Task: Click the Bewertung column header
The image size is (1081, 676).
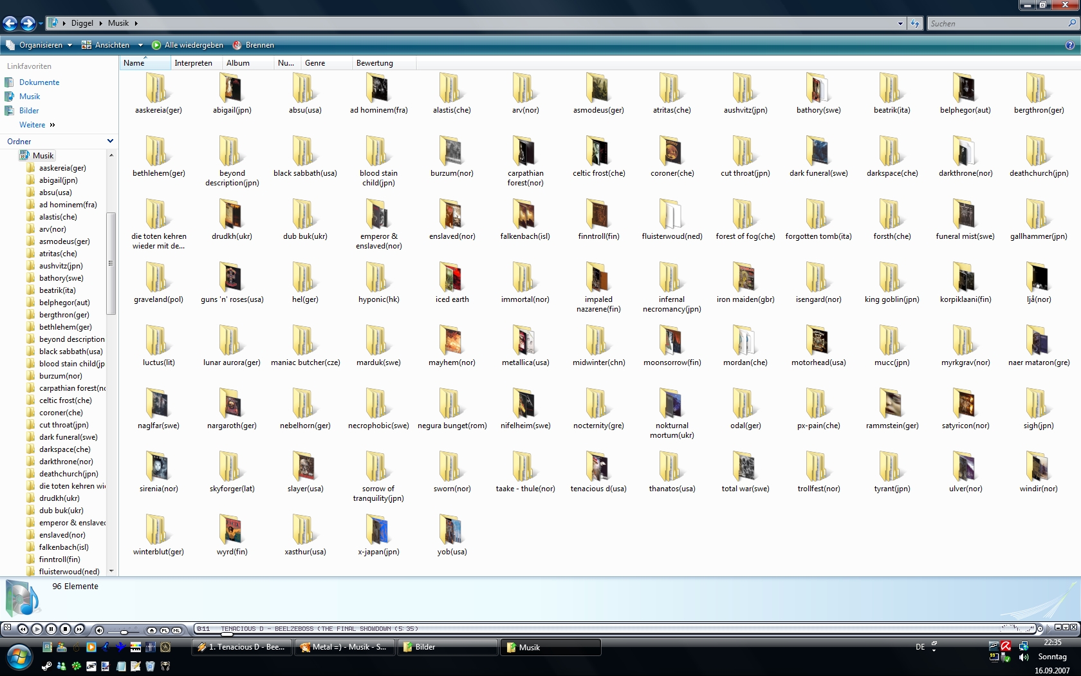Action: point(374,63)
